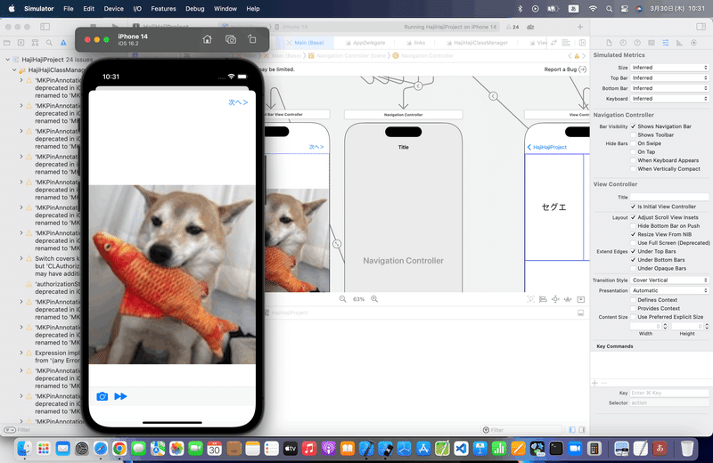Click the HajiHajiProject back button on canvas
Viewport: 713px width, 463px height.
click(547, 147)
